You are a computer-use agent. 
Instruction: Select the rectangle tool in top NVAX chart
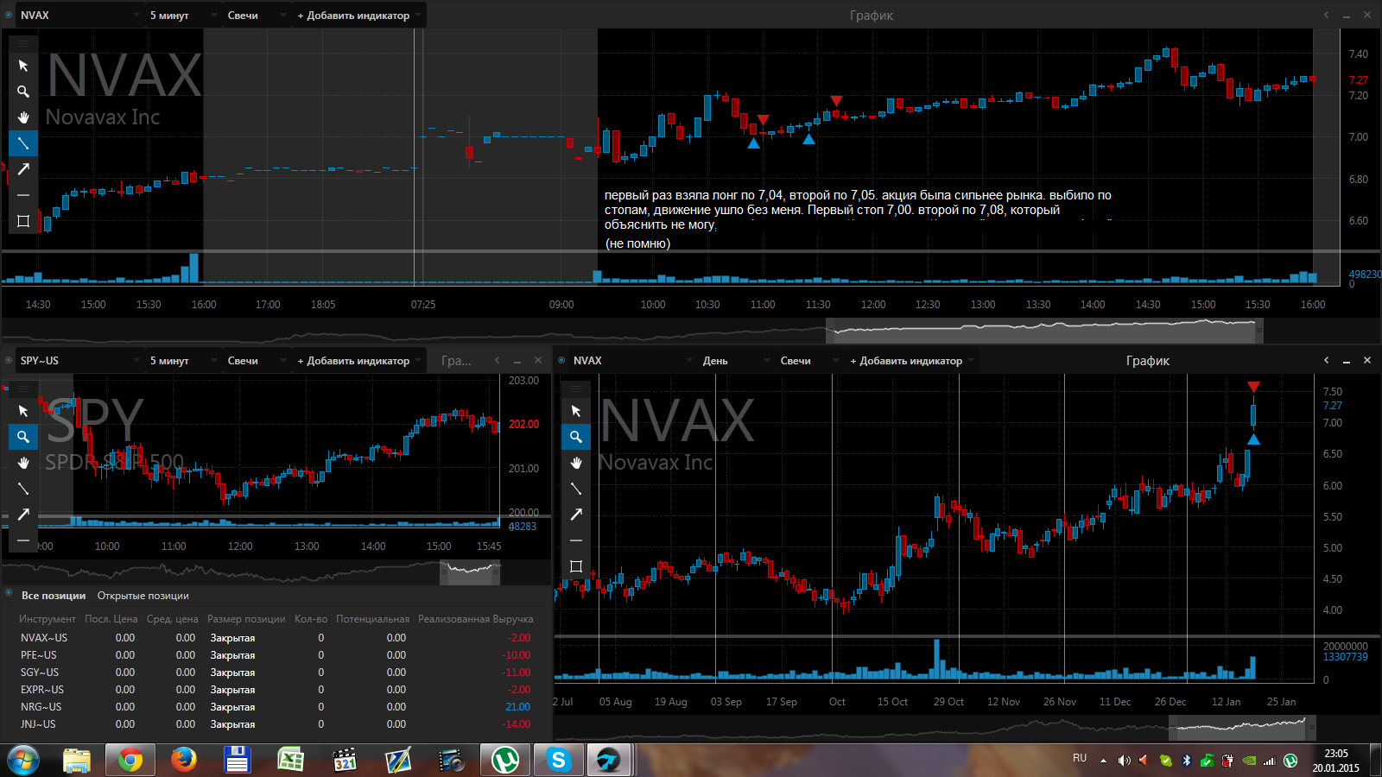[23, 221]
